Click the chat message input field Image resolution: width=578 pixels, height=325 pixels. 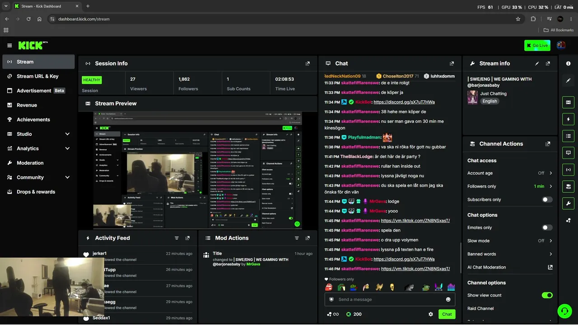[390, 299]
